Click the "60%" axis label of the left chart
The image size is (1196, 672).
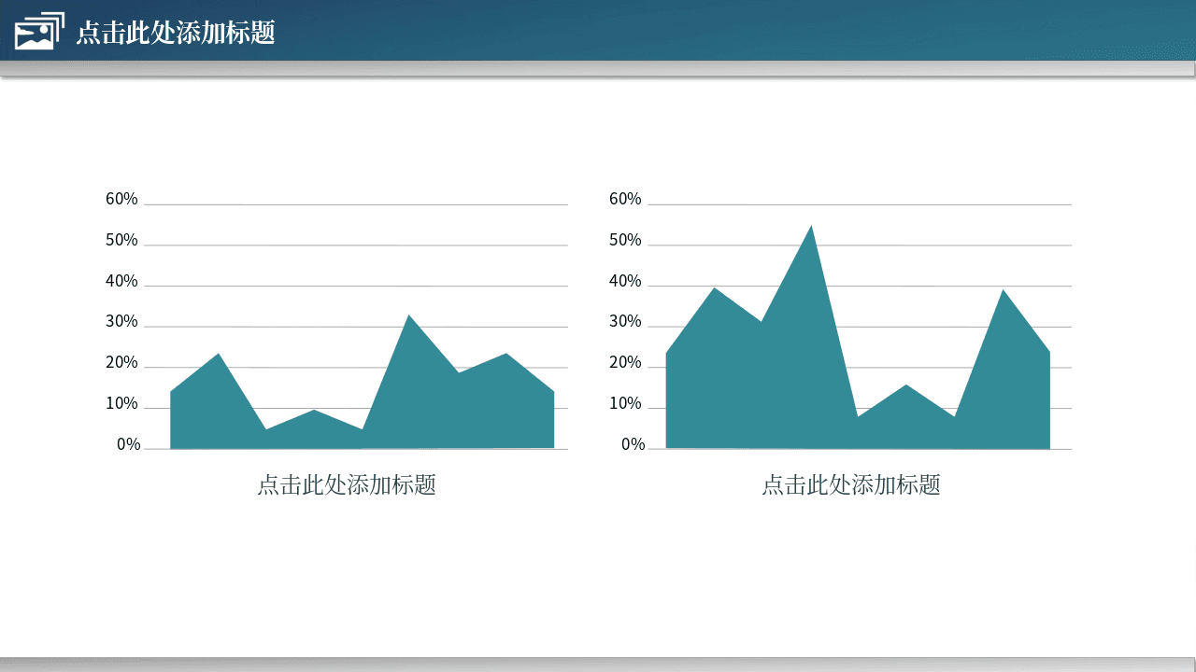pos(121,199)
